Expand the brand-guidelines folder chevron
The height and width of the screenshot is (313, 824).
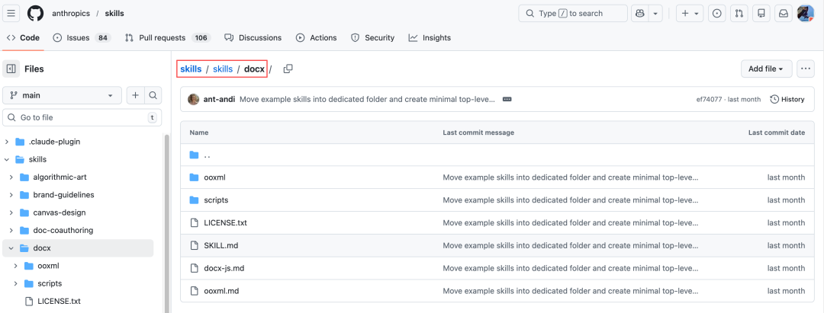pos(11,195)
